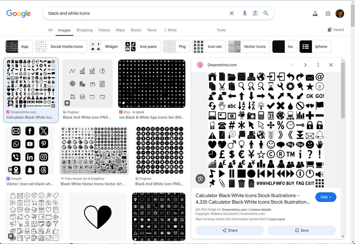Viewport: 355px width, 244px height.
Task: Expand the More search categories menu
Action: (170, 30)
